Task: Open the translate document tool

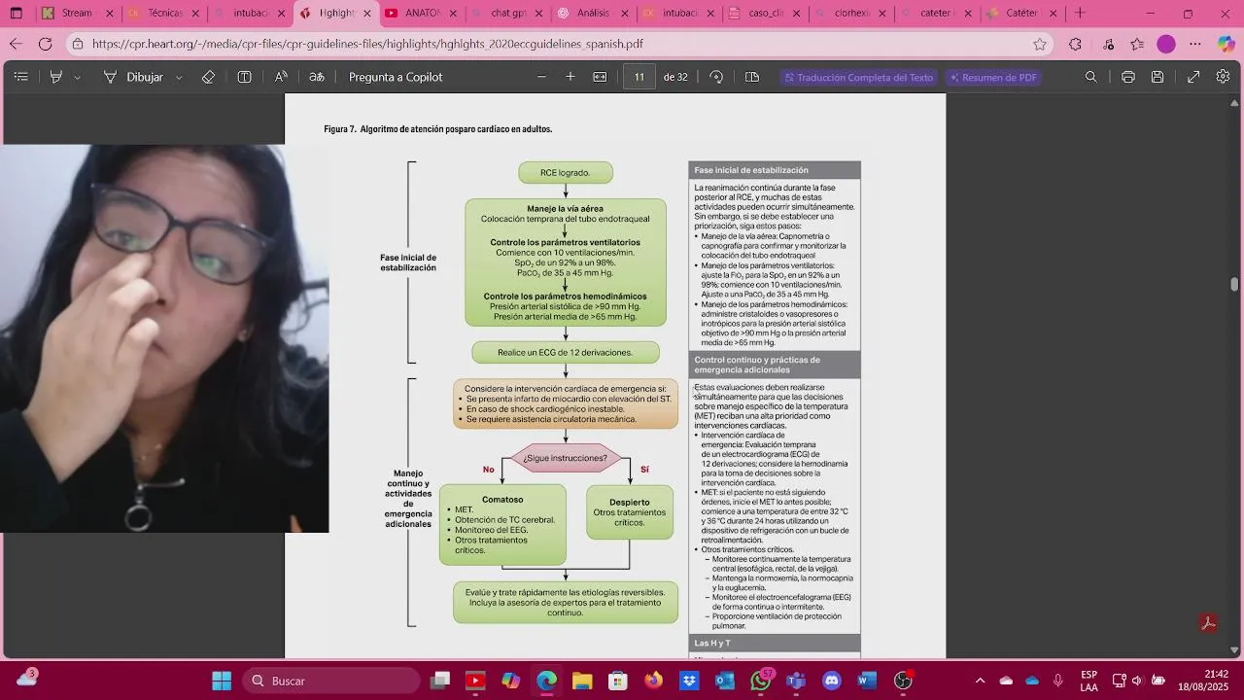Action: pos(317,77)
